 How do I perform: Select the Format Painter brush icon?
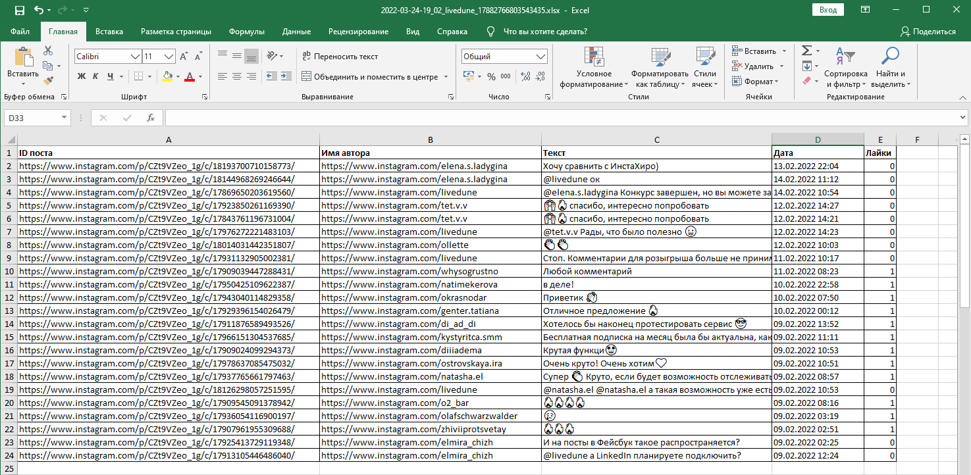(x=48, y=80)
